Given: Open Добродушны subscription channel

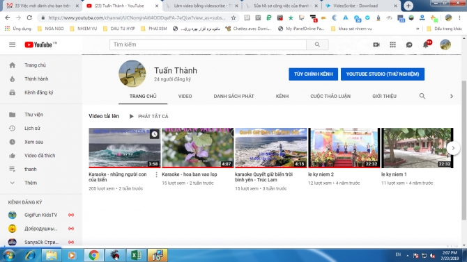Looking at the screenshot, I should 41,229.
